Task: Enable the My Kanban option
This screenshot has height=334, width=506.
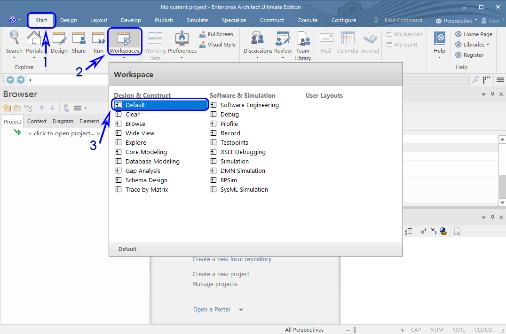Action: (x=405, y=34)
